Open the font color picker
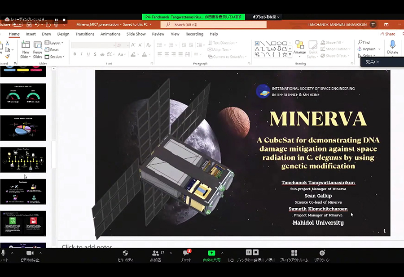The width and height of the screenshot is (404, 277). pos(145,54)
